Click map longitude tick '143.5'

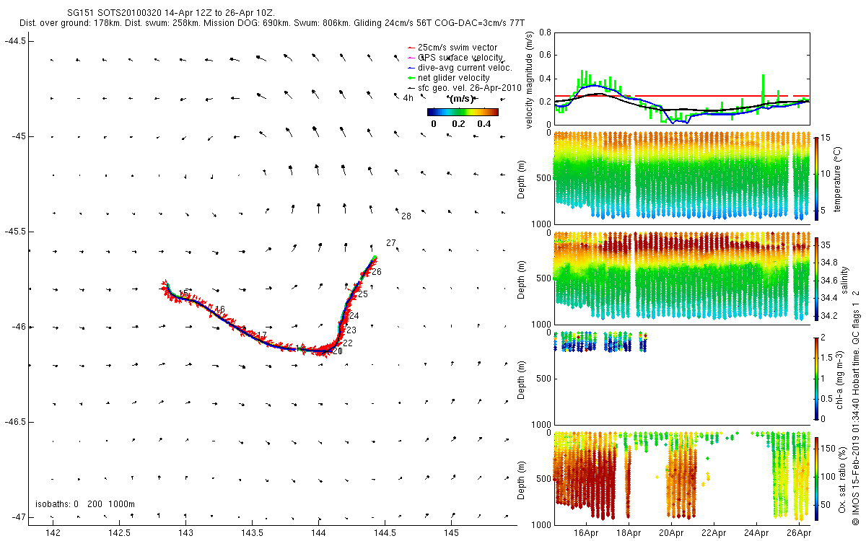[252, 533]
